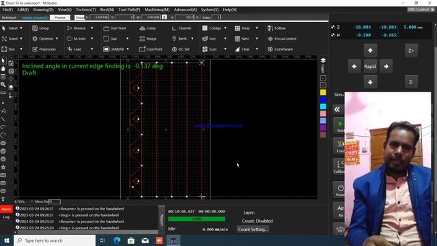Viewport: 437px width, 246px height.
Task: Click the Scan tool
Action: pos(210,49)
